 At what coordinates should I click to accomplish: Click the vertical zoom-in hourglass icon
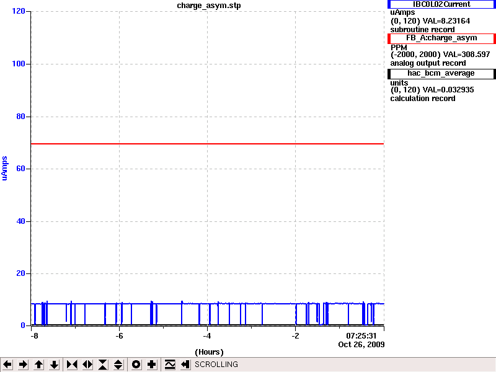point(103,365)
